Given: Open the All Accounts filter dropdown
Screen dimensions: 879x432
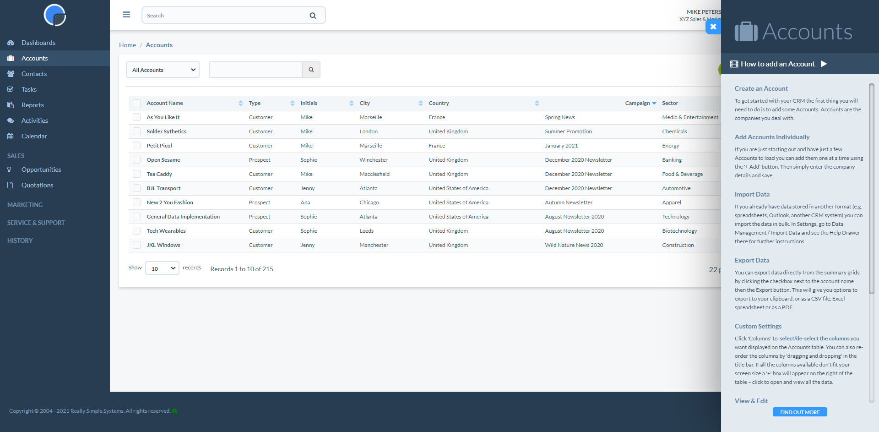Looking at the screenshot, I should coord(163,70).
